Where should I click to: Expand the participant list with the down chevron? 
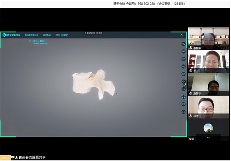(208, 137)
